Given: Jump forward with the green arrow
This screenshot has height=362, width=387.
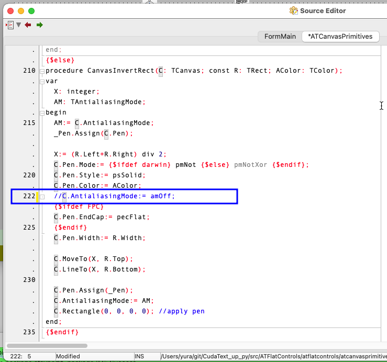Looking at the screenshot, I should click(39, 25).
